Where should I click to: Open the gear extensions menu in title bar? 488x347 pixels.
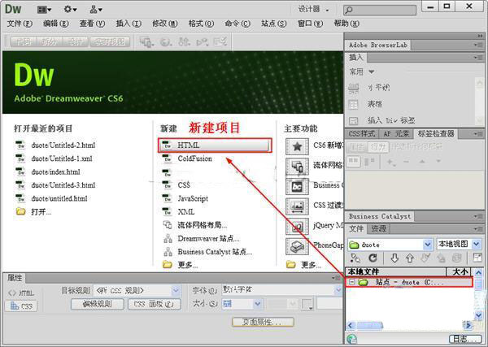pyautogui.click(x=70, y=9)
